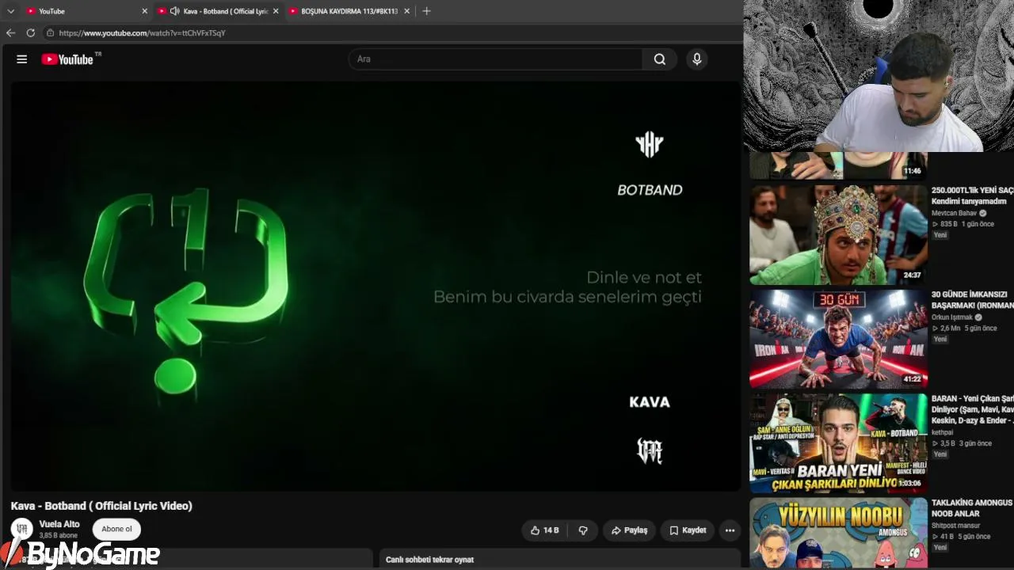Focus the YouTube Ara search field
This screenshot has height=570, width=1014.
pos(496,59)
